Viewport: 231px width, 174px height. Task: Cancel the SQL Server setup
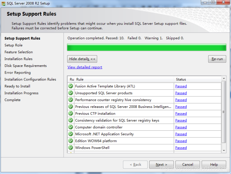187,164
